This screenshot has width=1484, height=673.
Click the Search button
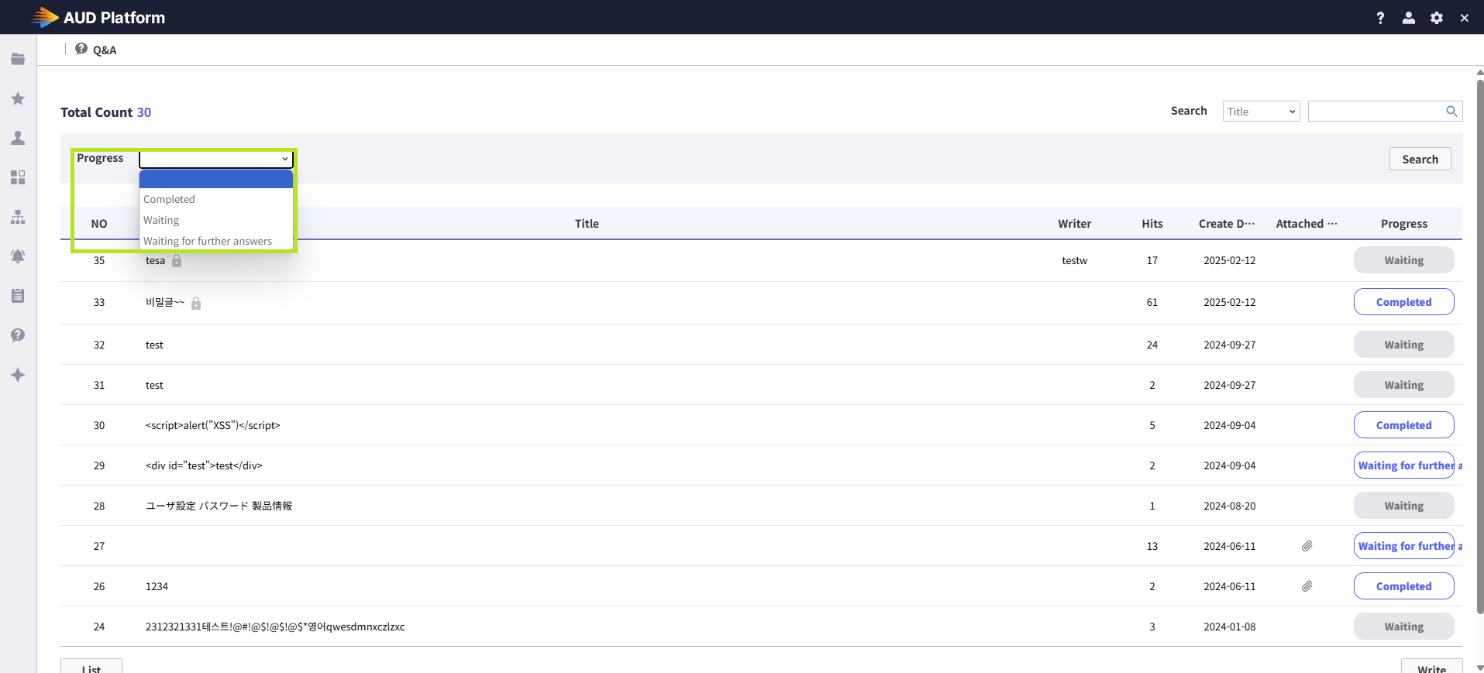pyautogui.click(x=1420, y=159)
